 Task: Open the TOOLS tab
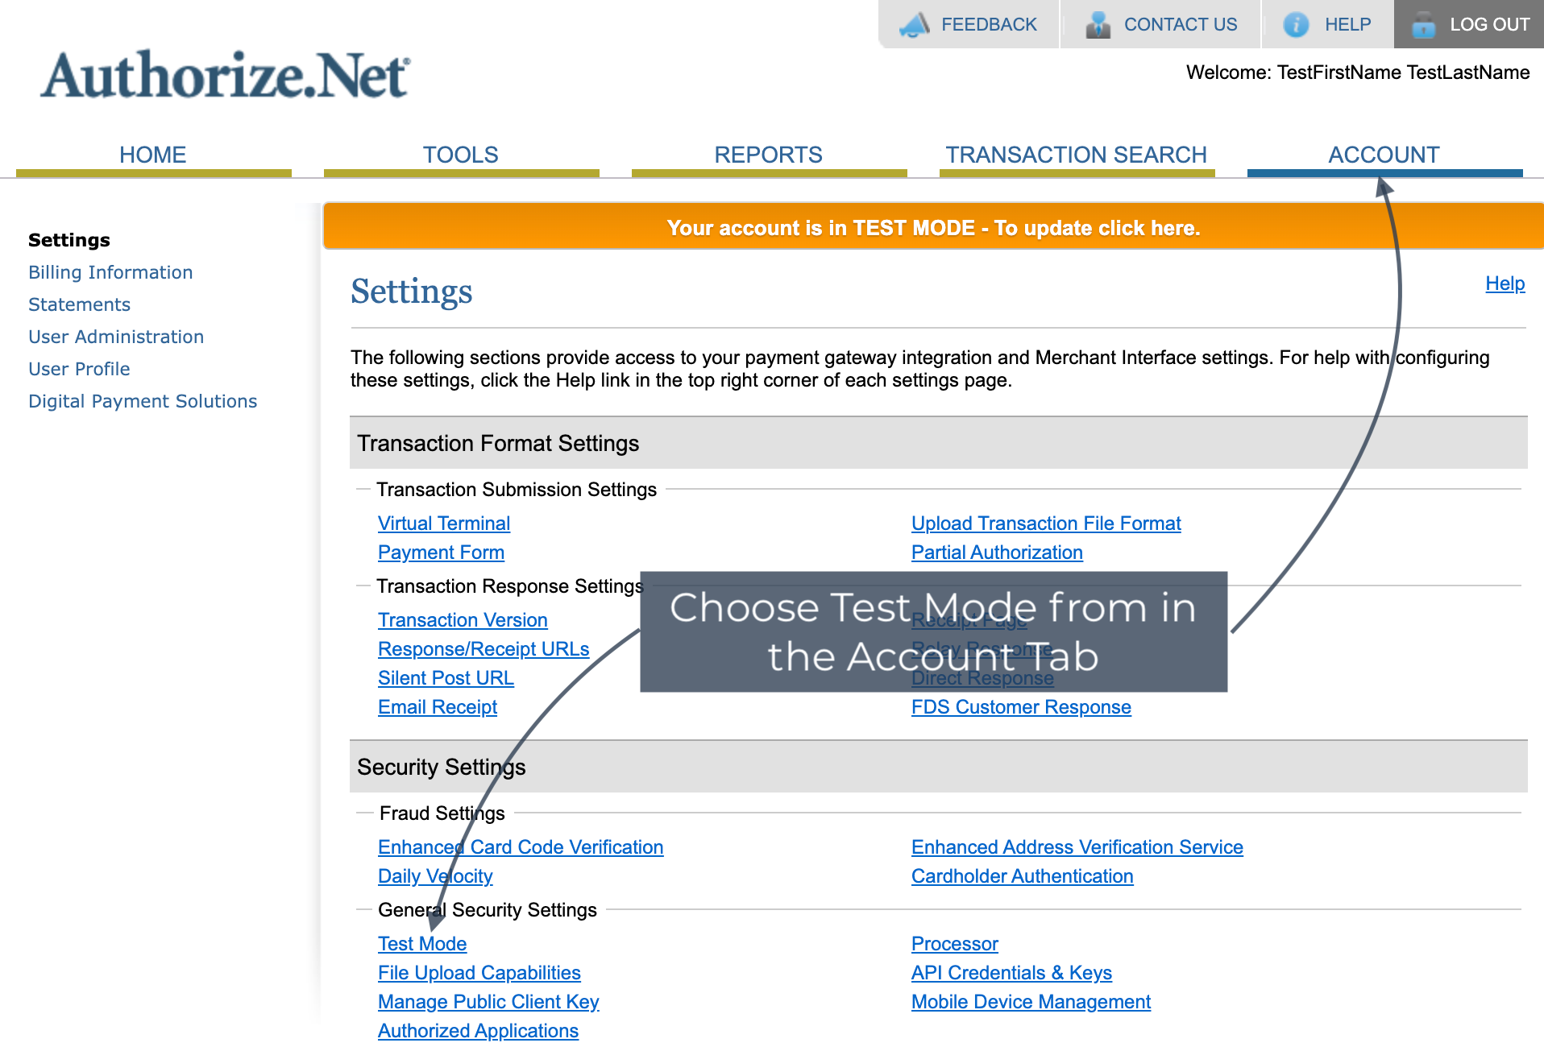coord(461,155)
